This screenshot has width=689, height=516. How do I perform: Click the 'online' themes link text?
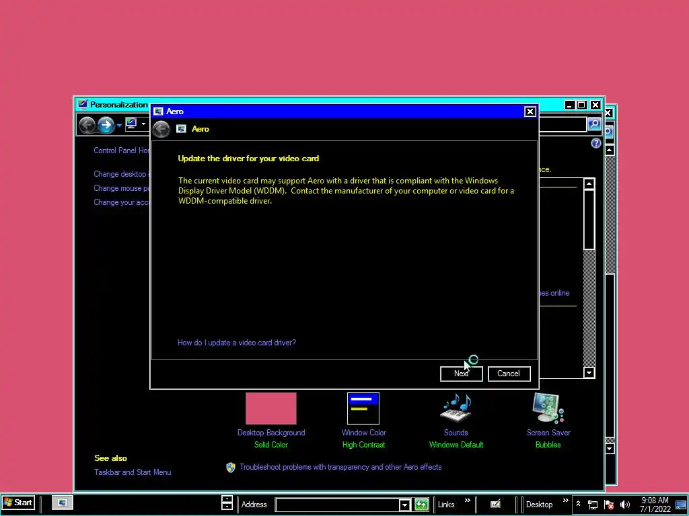point(560,293)
